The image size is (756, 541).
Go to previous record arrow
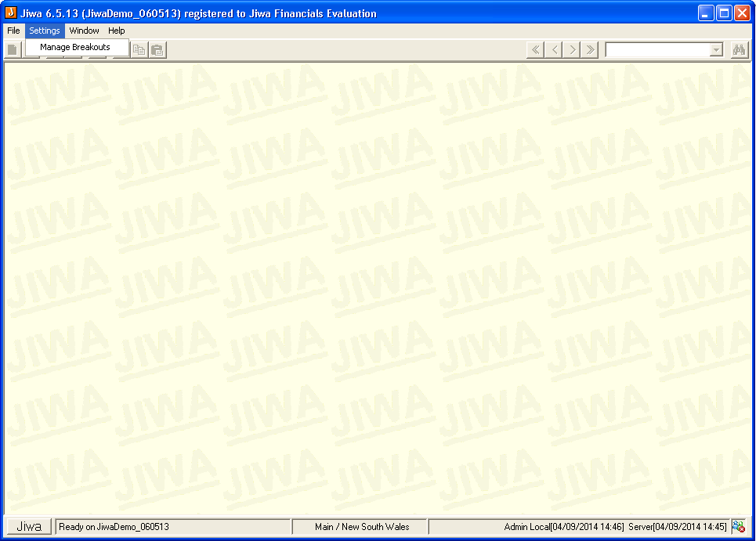coord(554,50)
